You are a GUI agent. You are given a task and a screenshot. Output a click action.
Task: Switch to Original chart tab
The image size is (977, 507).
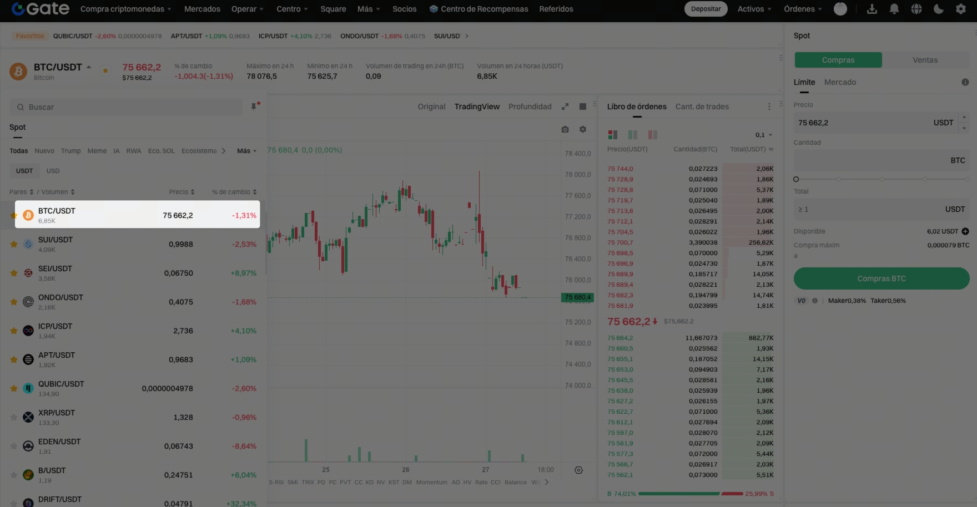click(431, 107)
